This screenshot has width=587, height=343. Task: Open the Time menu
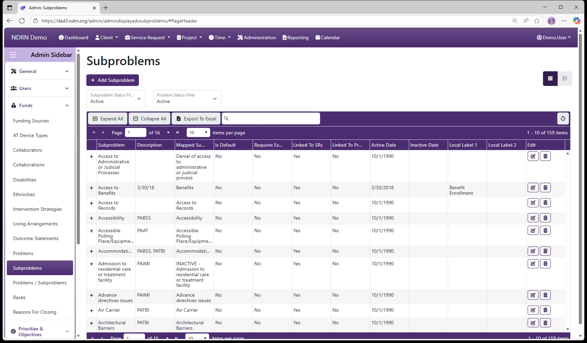point(220,38)
